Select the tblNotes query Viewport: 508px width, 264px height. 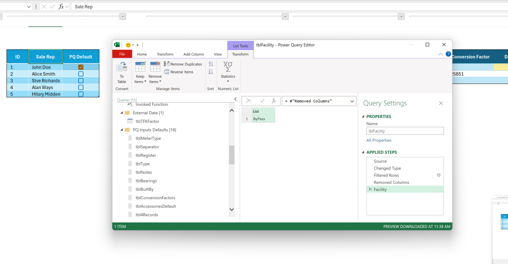pyautogui.click(x=144, y=173)
